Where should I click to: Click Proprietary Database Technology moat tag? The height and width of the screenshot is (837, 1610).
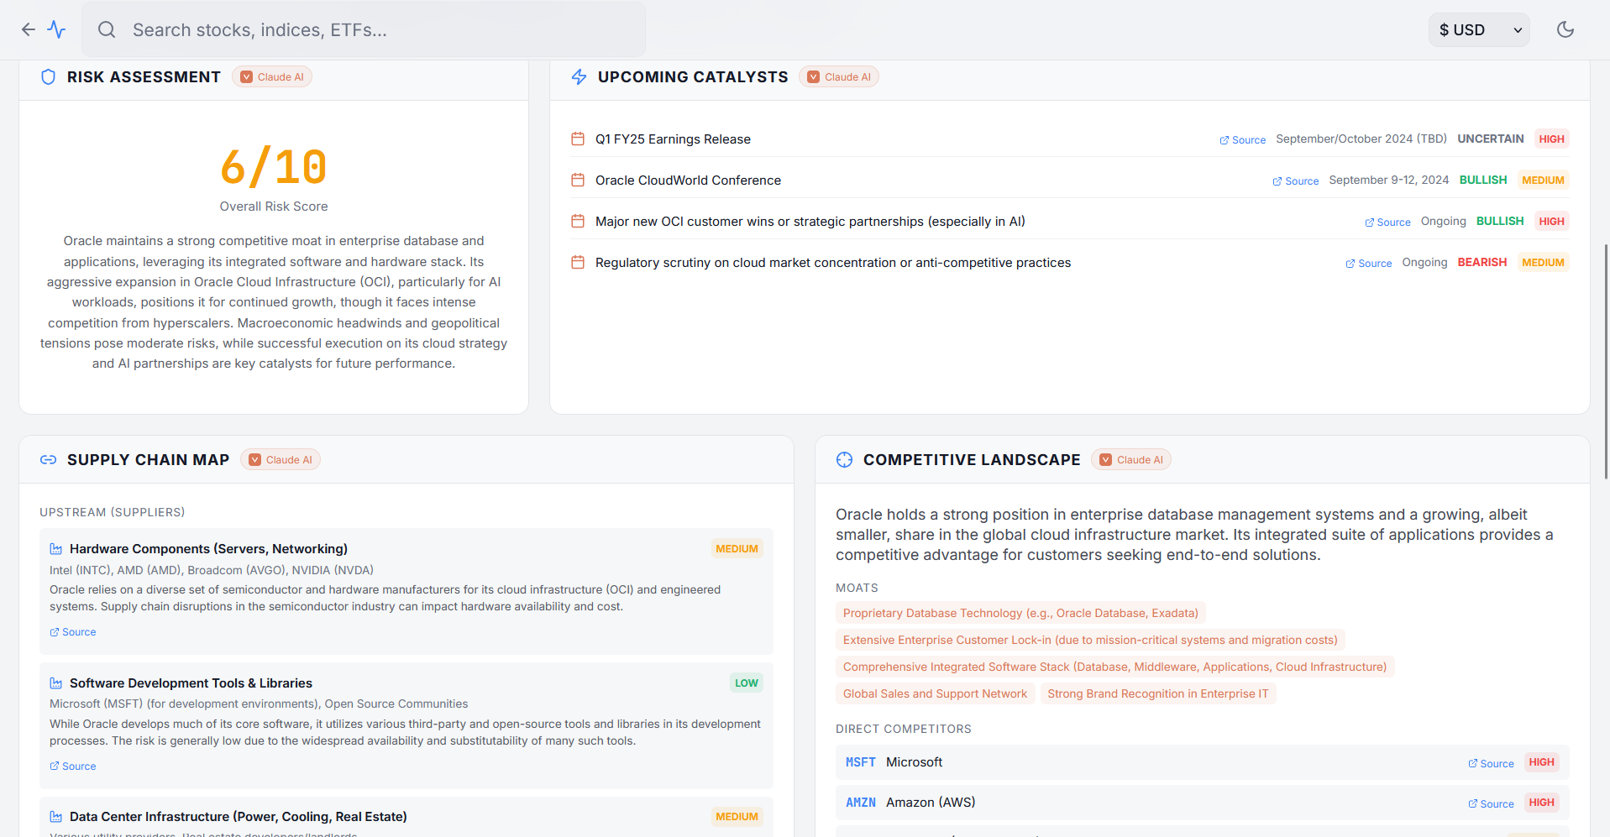coord(1020,614)
